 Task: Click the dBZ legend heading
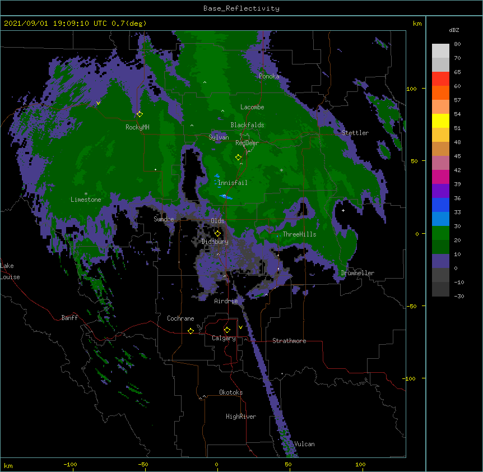(454, 30)
